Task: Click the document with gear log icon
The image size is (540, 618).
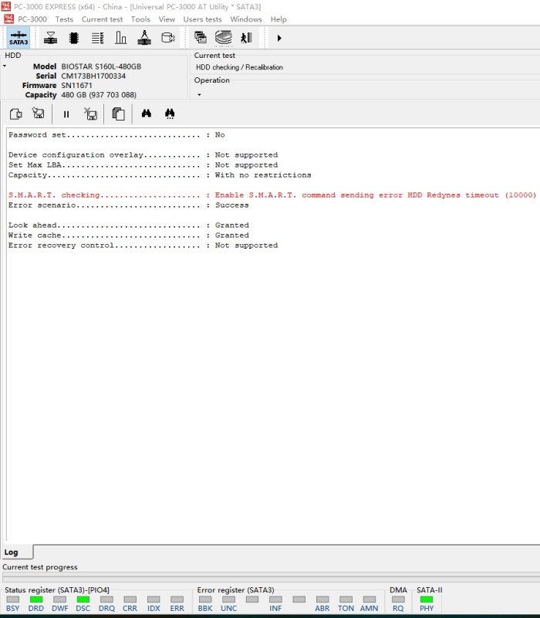Action: click(15, 114)
